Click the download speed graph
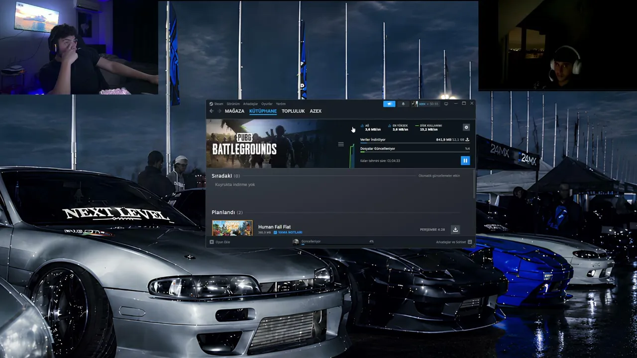Screen dimensions: 637x358 352,156
